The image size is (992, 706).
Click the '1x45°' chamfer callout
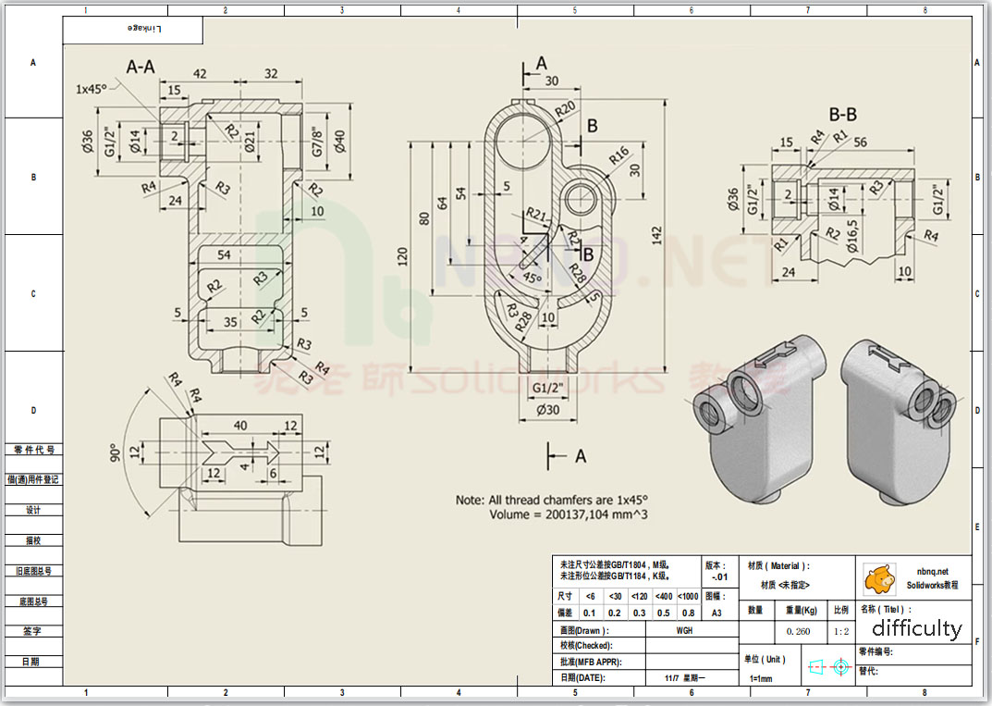click(x=92, y=89)
